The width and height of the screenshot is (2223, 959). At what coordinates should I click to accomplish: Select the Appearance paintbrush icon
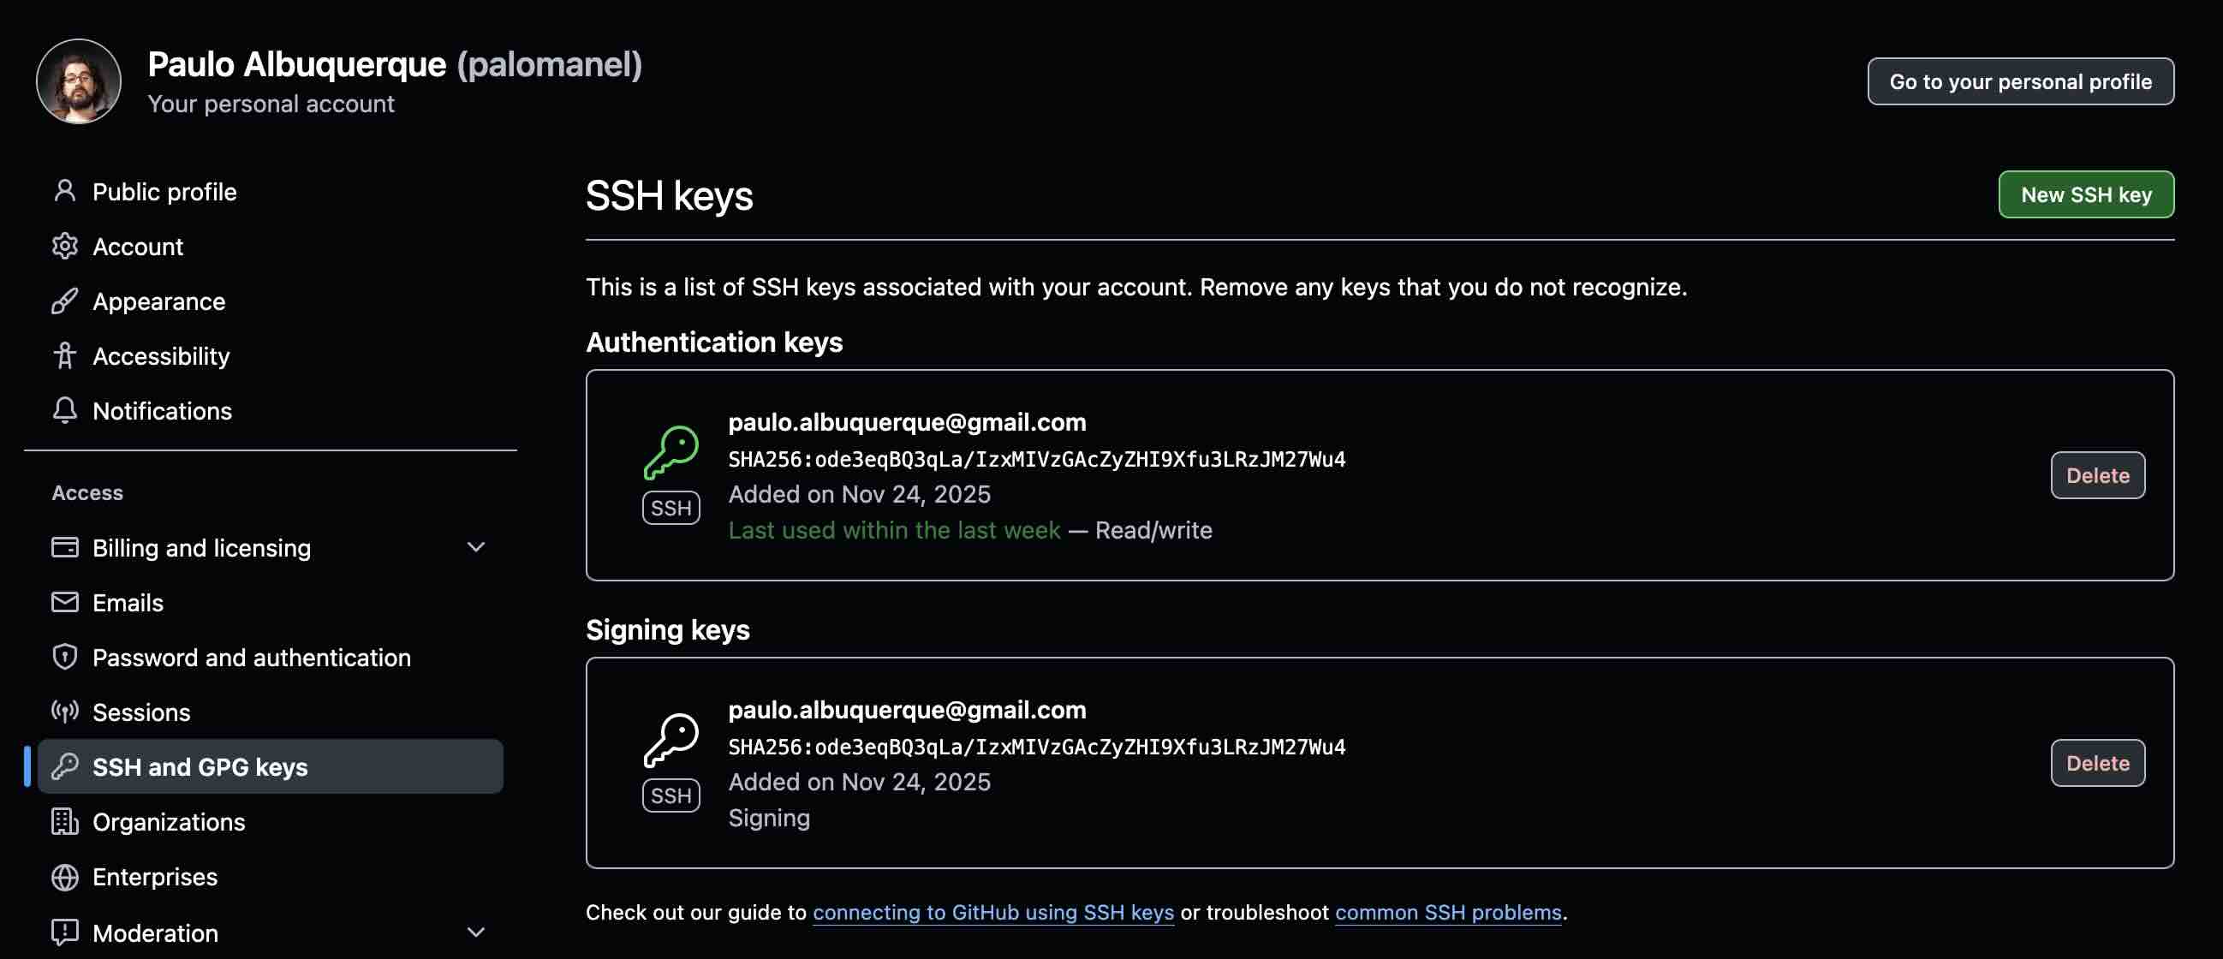pyautogui.click(x=65, y=301)
